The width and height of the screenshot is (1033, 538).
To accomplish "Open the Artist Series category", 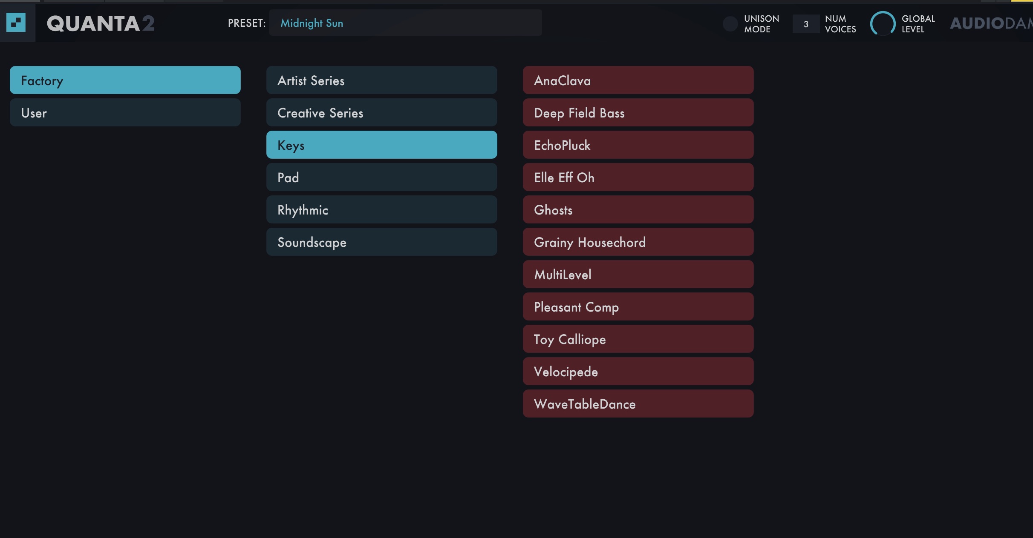I will (x=381, y=80).
